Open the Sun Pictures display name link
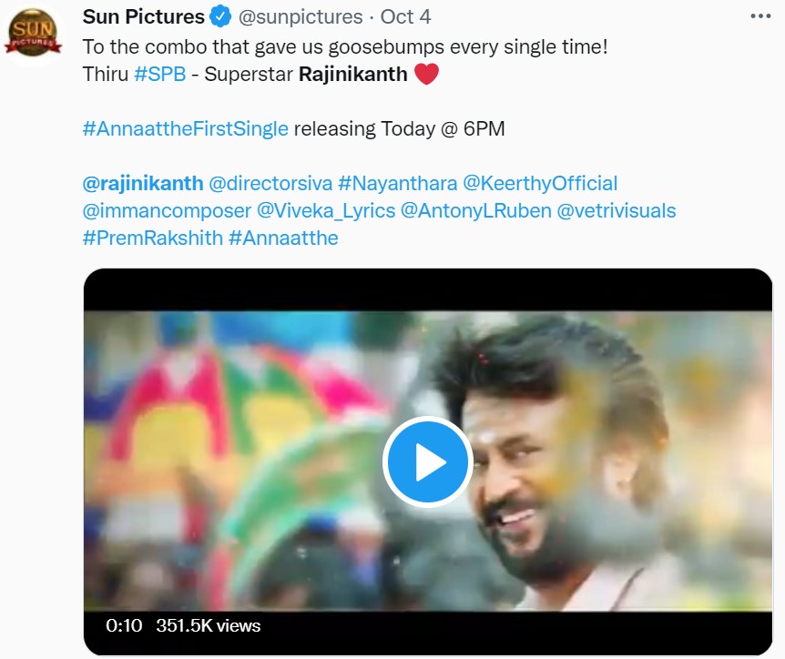 [143, 17]
